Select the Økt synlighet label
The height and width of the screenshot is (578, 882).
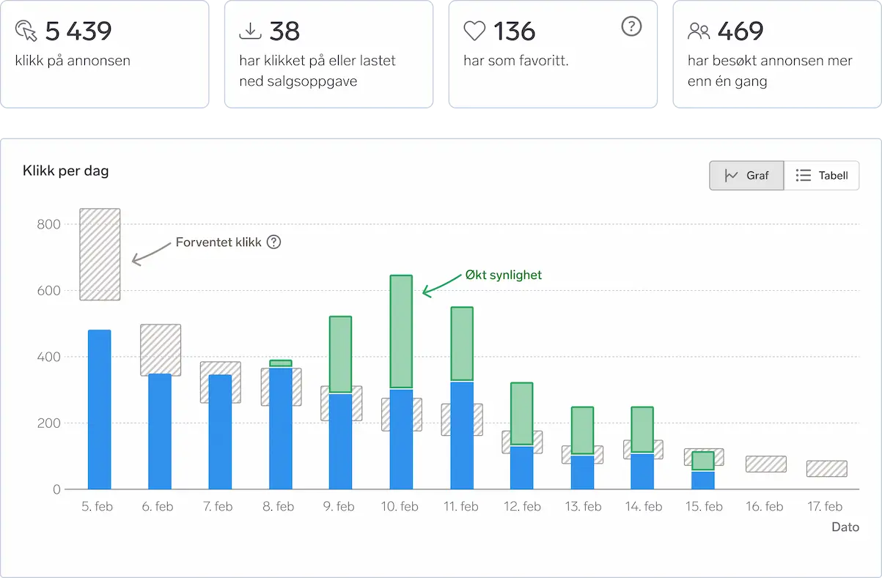pos(504,275)
